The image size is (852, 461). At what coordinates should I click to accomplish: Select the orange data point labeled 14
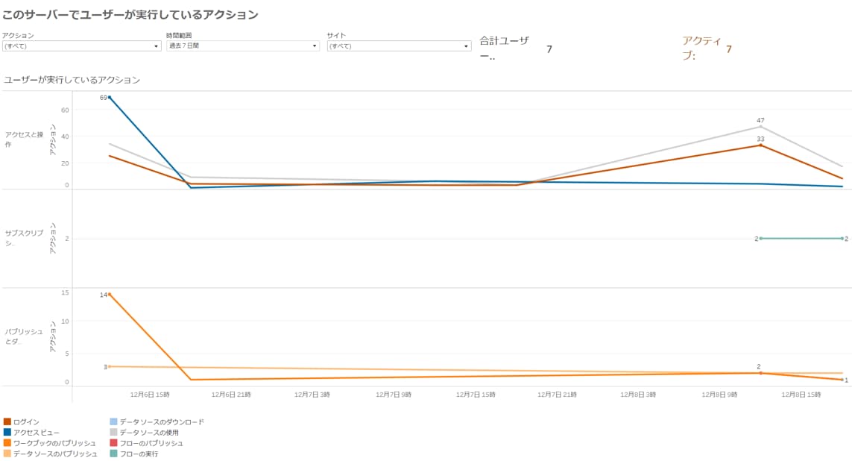click(x=110, y=294)
